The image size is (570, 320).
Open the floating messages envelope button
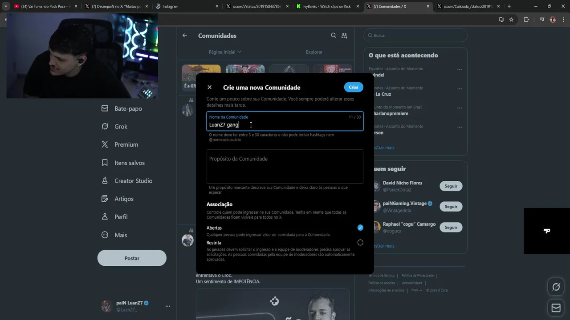pos(556,308)
